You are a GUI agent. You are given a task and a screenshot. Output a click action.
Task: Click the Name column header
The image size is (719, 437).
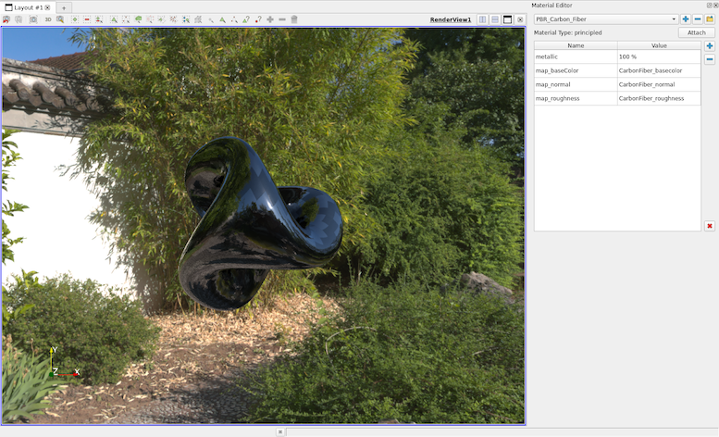[575, 45]
